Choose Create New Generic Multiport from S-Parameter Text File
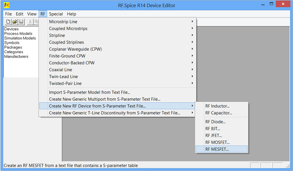This screenshot has height=171, width=293. click(x=118, y=99)
